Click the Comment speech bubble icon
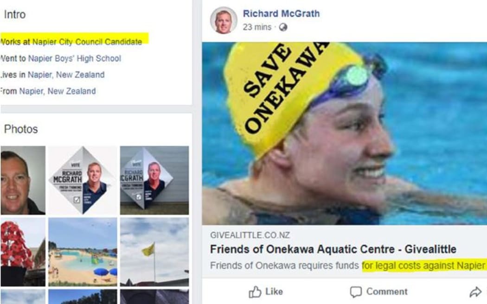 pos(356,291)
